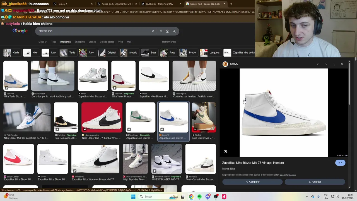Open the TikTok Nike Blazer Mid 77 thumbnail

click(x=204, y=117)
